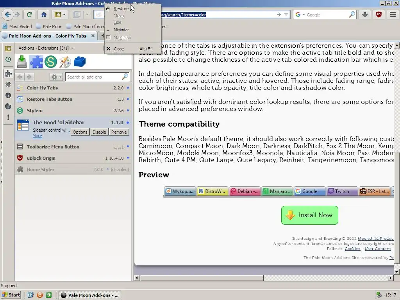The image size is (400, 300).
Task: Open Most Visited bookmarks folder
Action: point(17,26)
